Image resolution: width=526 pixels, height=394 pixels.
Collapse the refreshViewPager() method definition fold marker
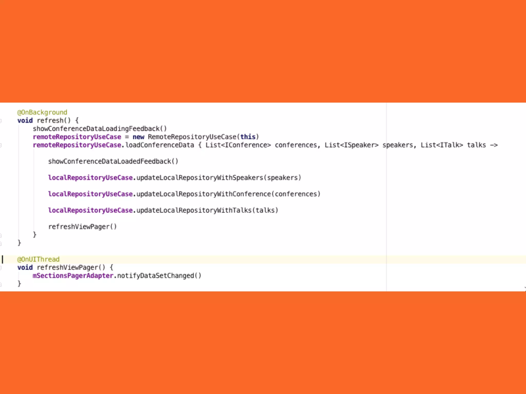tap(1, 268)
